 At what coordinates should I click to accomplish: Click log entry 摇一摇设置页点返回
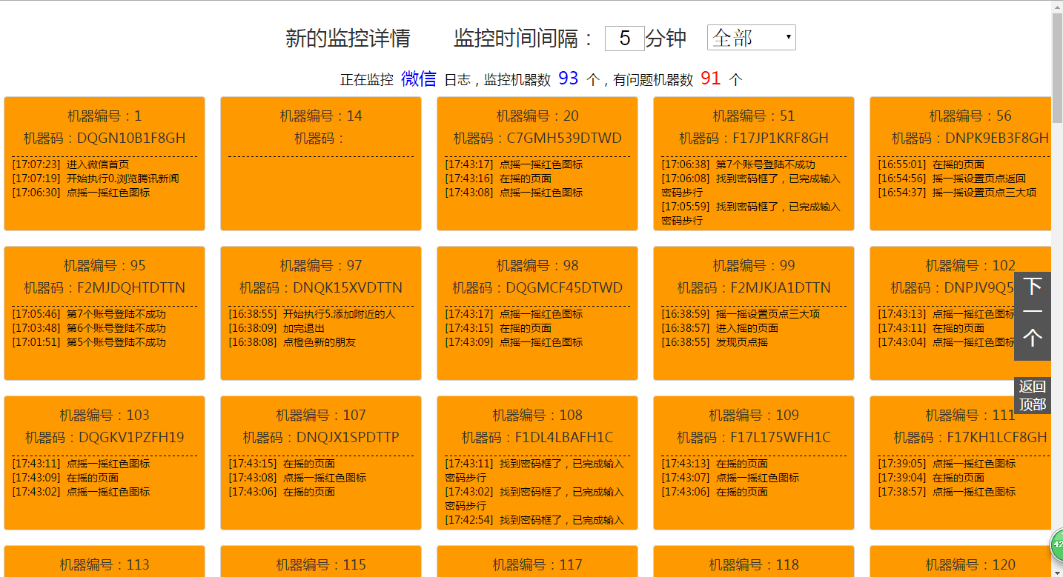979,179
